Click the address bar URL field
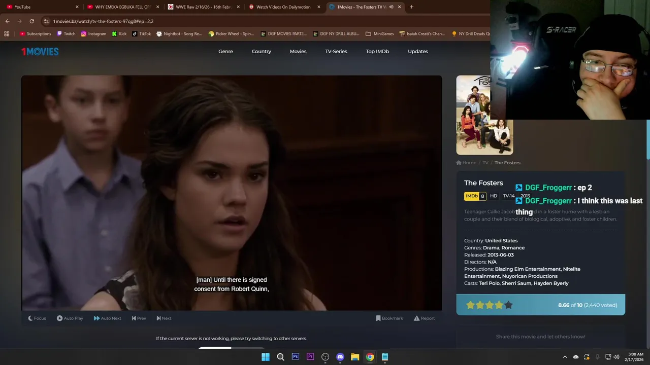The image size is (650, 365). click(x=264, y=21)
